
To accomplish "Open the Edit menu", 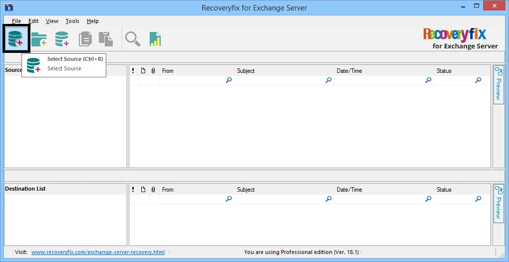I will pyautogui.click(x=33, y=21).
